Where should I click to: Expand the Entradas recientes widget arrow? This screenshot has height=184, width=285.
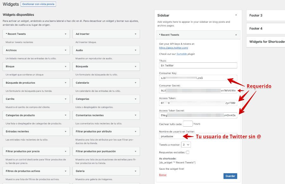[x=66, y=131]
